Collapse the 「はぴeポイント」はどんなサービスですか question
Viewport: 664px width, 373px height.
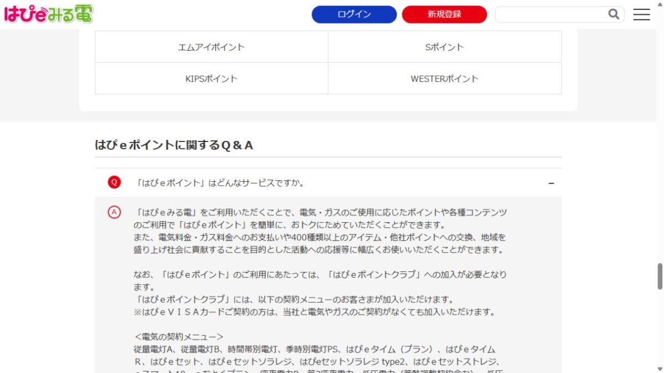coord(328,183)
